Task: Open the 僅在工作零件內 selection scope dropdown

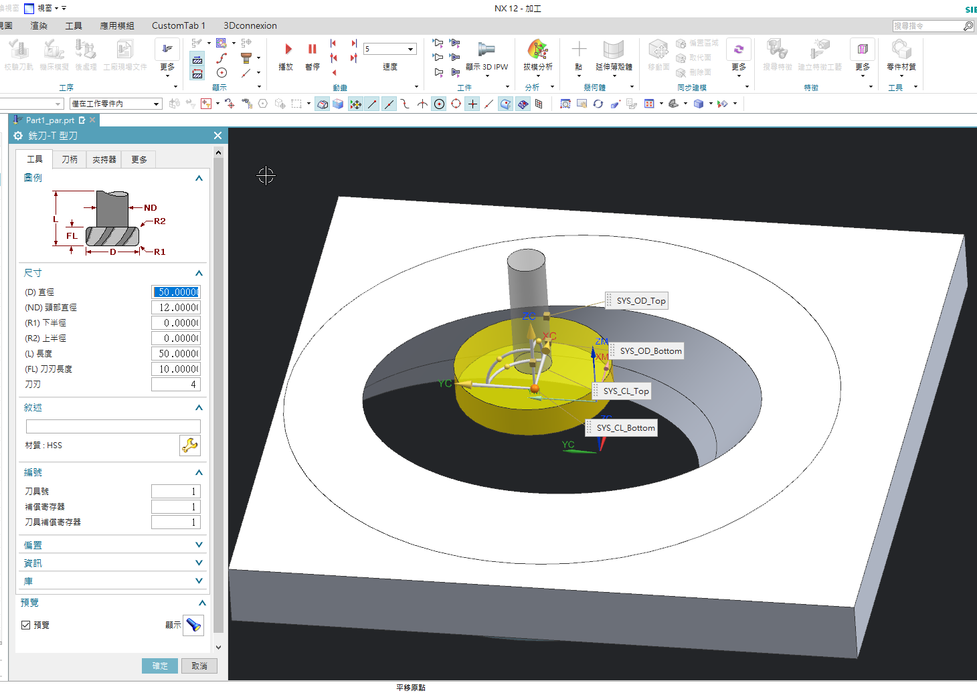Action: point(116,104)
